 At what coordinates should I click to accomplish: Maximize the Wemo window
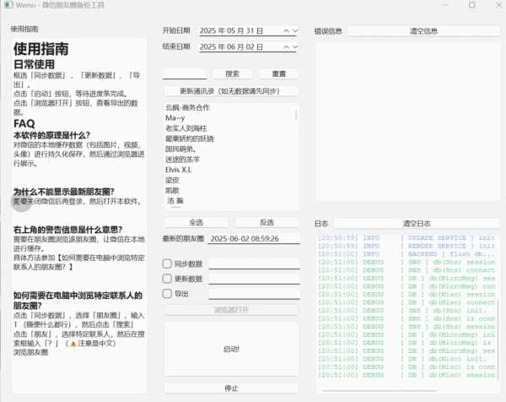471,5
